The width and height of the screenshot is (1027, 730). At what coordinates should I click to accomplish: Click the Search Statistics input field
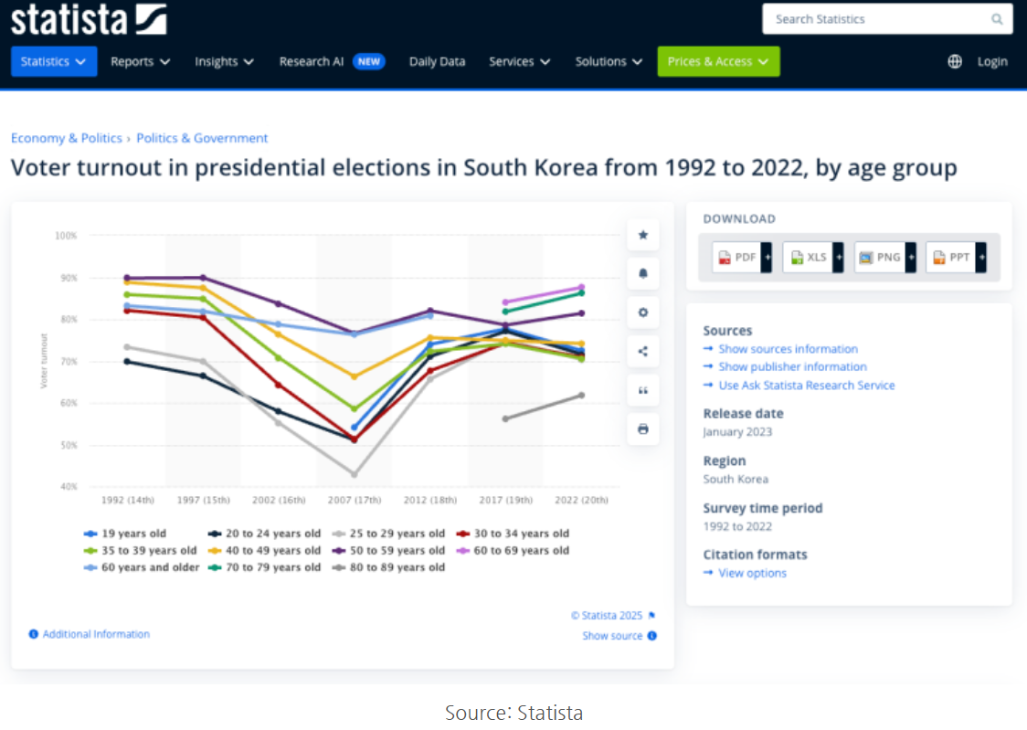point(875,19)
